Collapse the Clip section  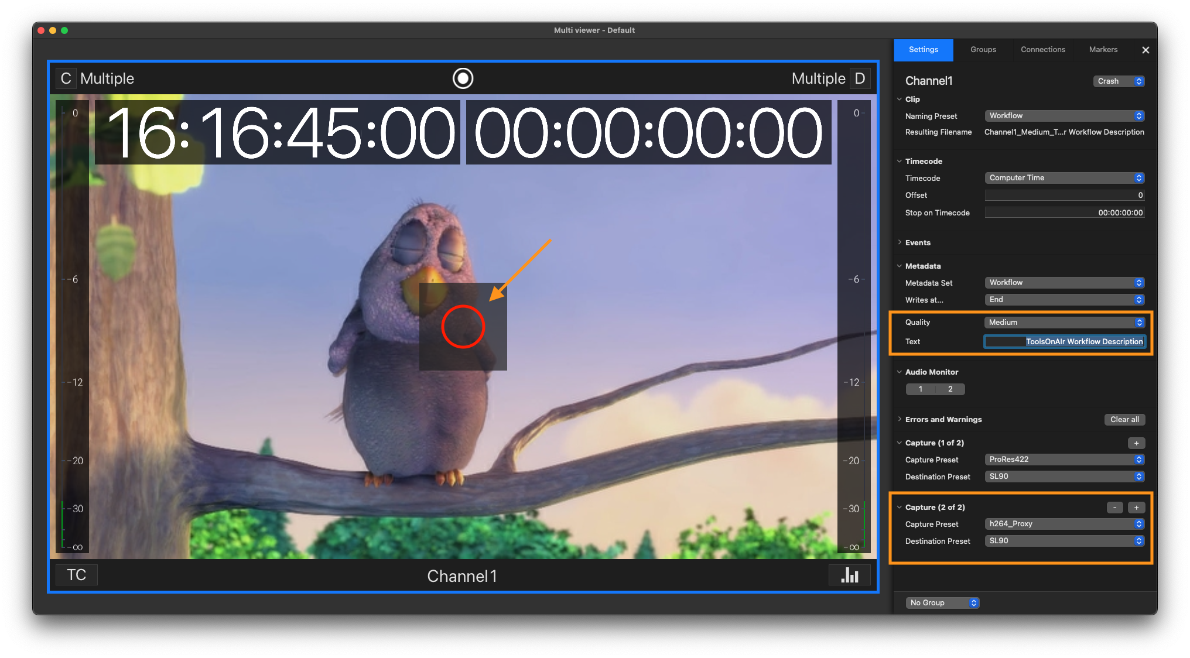coord(900,100)
